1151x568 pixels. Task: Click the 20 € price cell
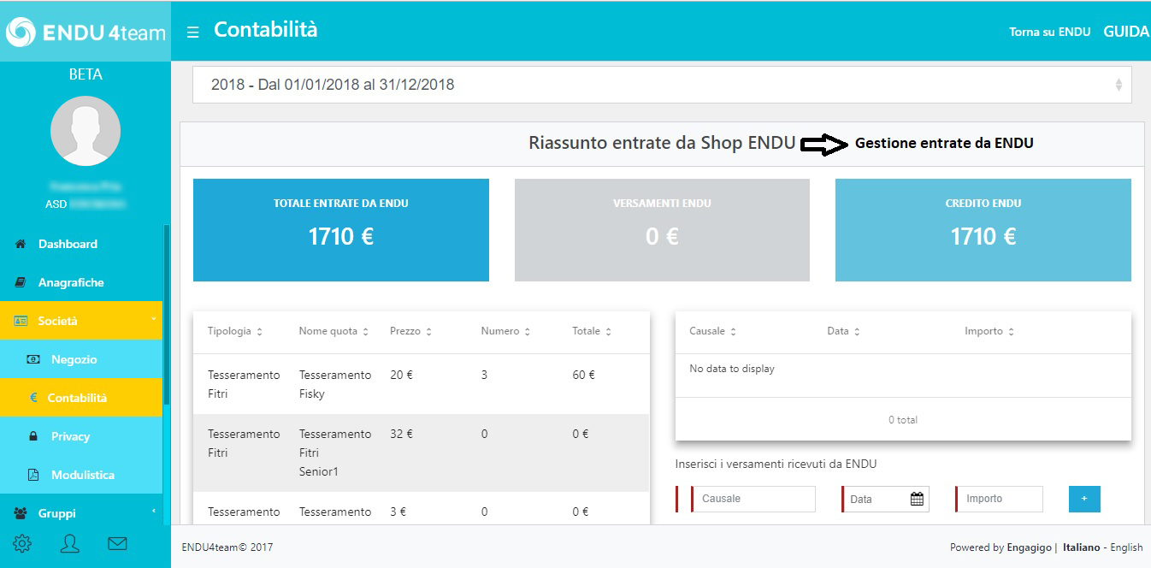coord(401,375)
